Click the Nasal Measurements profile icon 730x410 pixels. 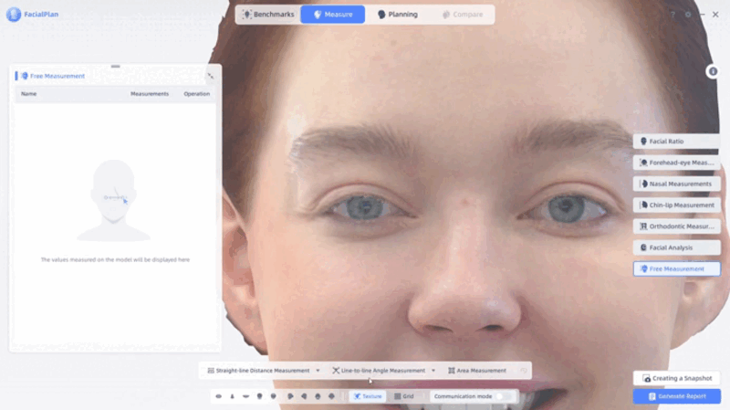pyautogui.click(x=644, y=184)
